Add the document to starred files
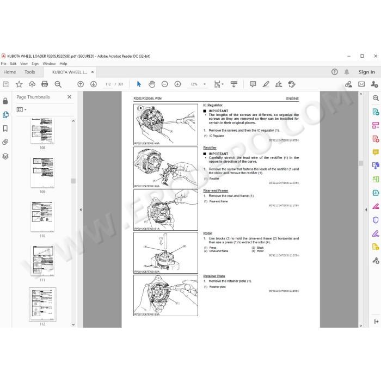 coord(19,84)
